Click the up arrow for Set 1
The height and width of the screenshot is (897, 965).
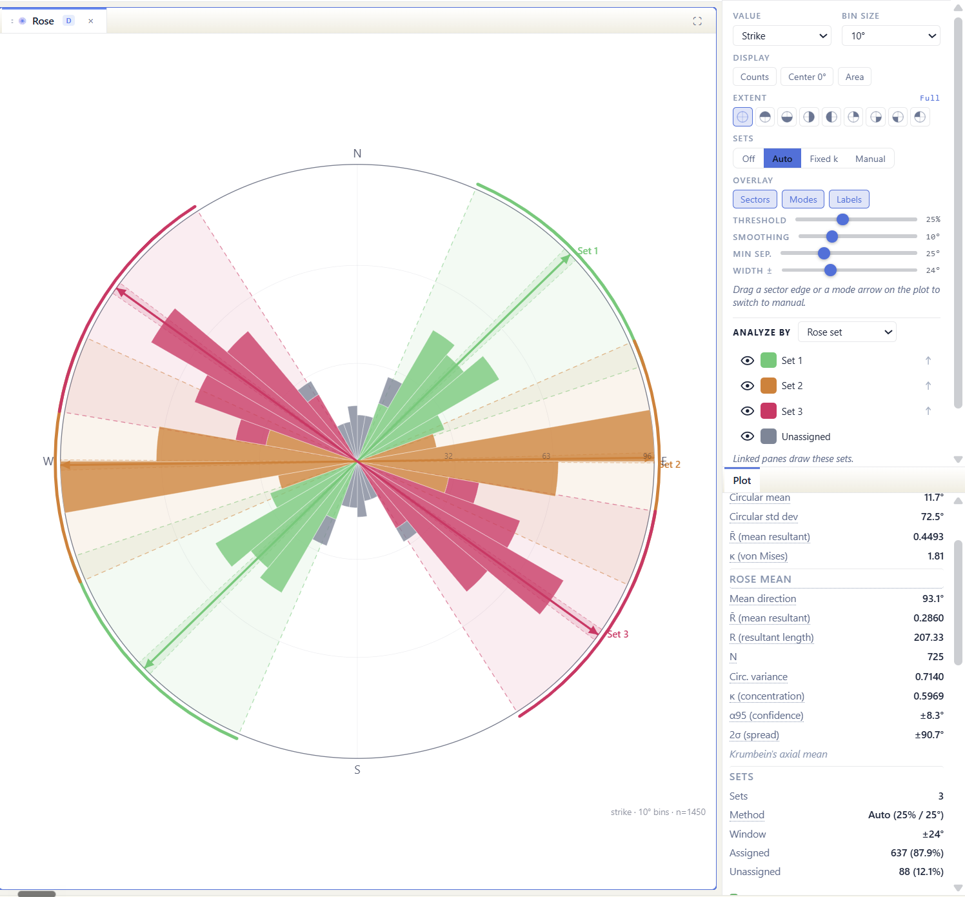[928, 361]
